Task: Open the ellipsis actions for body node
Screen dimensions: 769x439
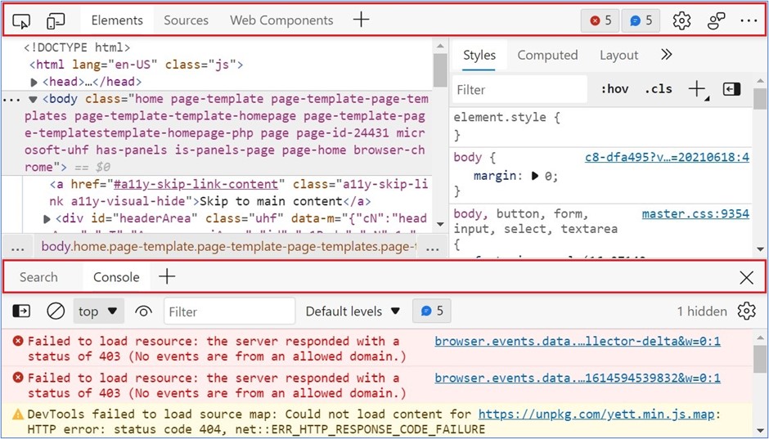Action: [x=11, y=100]
